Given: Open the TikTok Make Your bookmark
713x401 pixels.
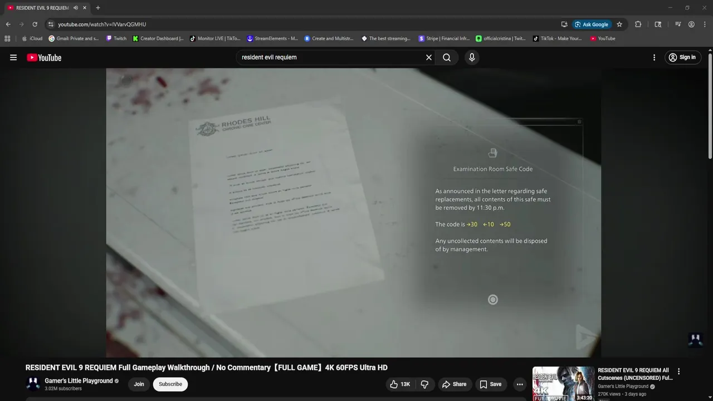Looking at the screenshot, I should [557, 38].
